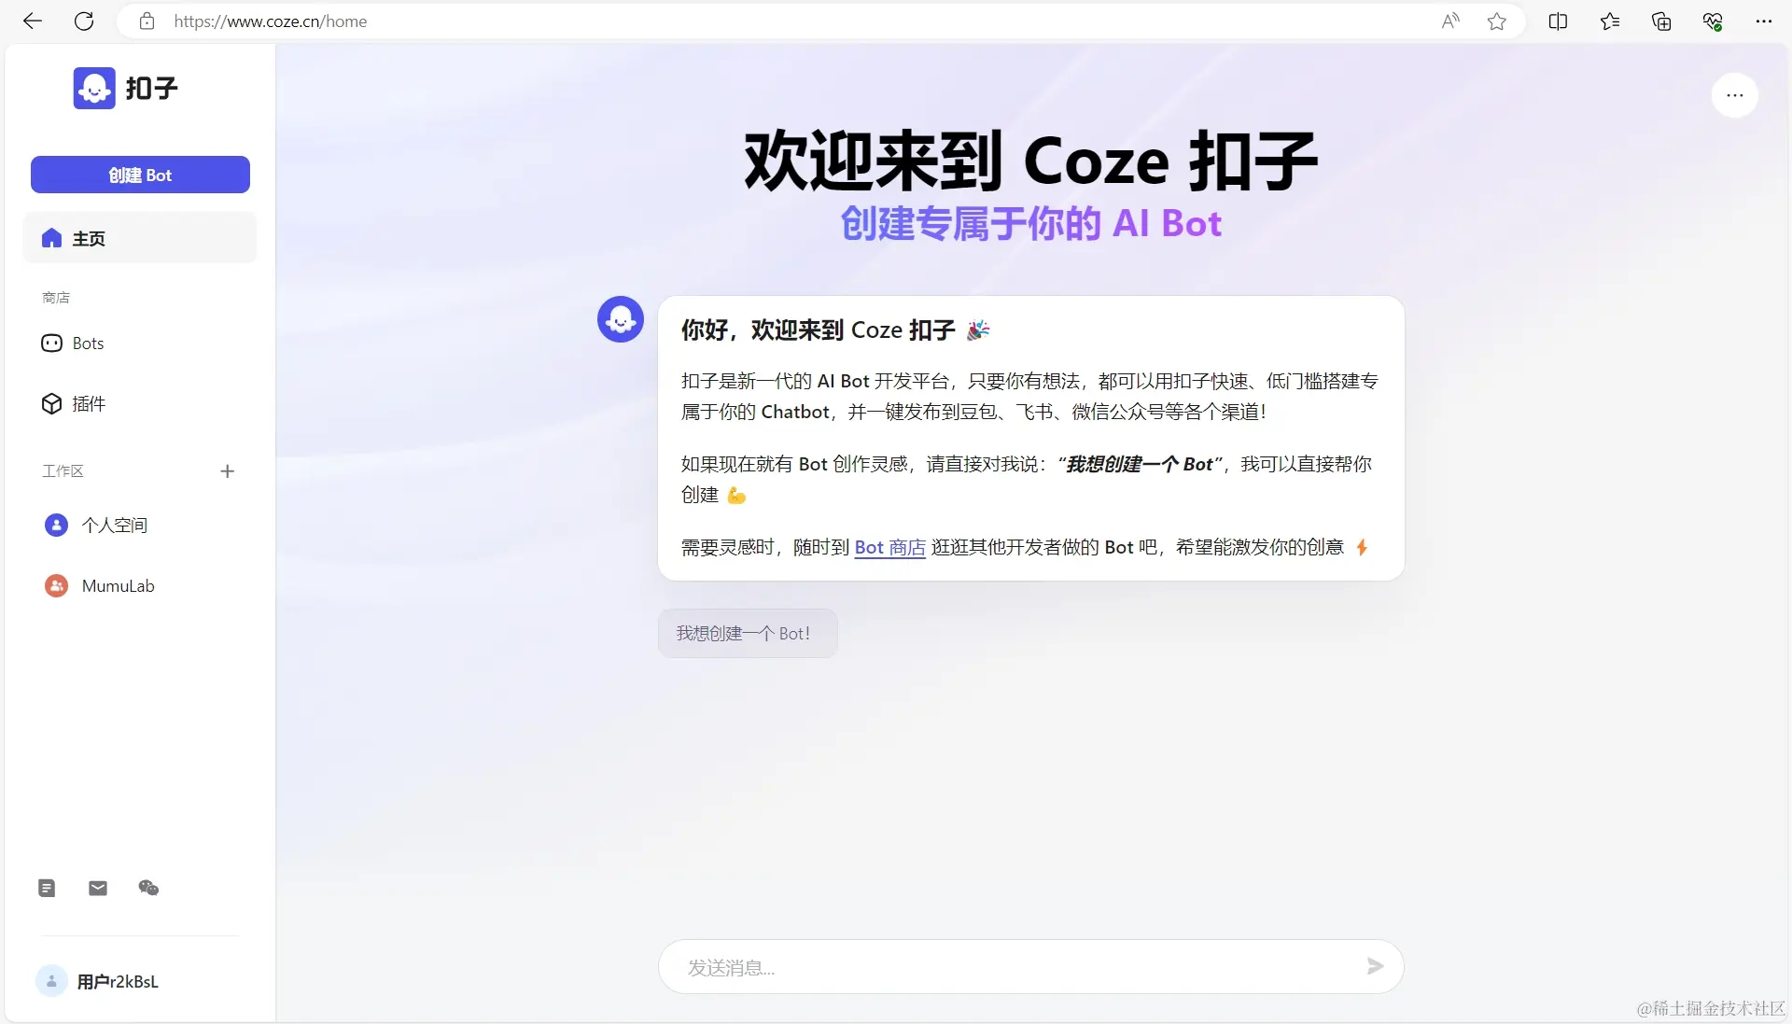
Task: Click the plus icon next to 工作区
Action: click(x=227, y=471)
